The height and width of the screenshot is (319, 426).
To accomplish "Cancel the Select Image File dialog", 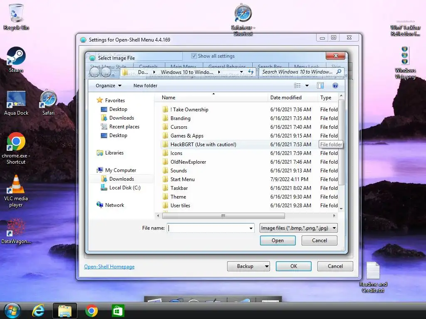I will click(x=319, y=240).
